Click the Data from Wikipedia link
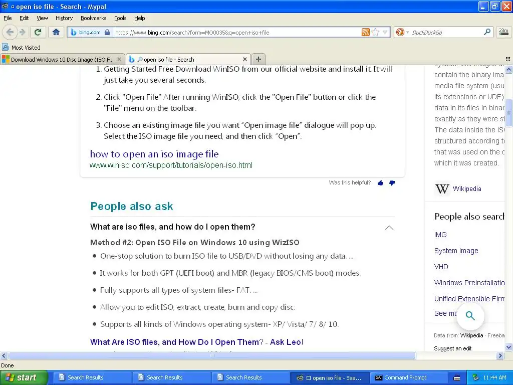This screenshot has height=385, width=513. [x=471, y=335]
